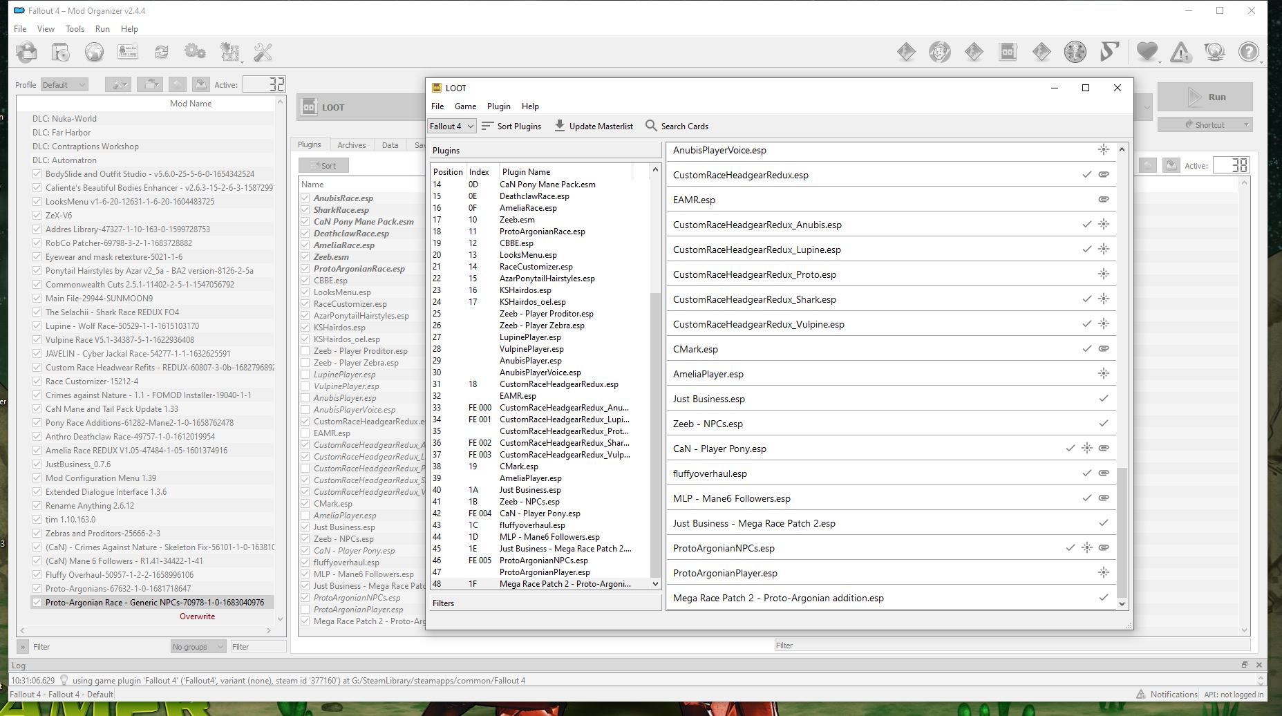1282x716 pixels.
Task: Toggle Mod Configuration Menu 1.39 checkbox
Action: (x=37, y=478)
